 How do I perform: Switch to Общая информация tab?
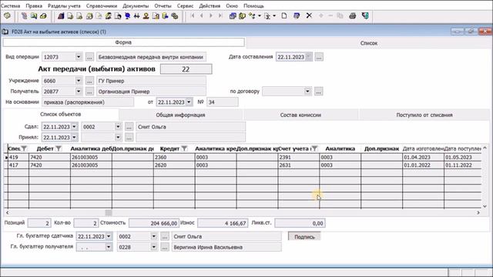coord(180,115)
